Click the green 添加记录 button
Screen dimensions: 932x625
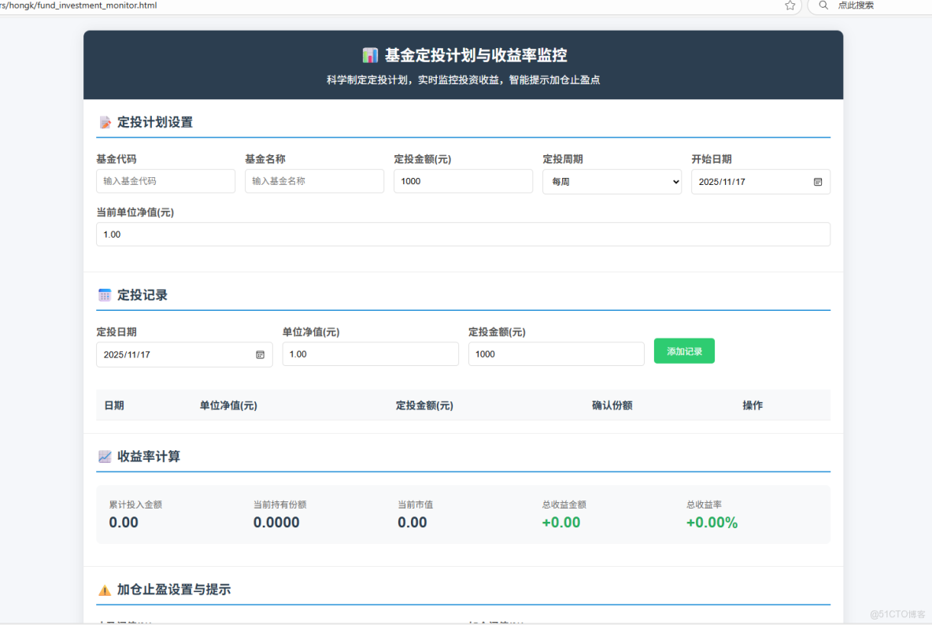(x=683, y=351)
